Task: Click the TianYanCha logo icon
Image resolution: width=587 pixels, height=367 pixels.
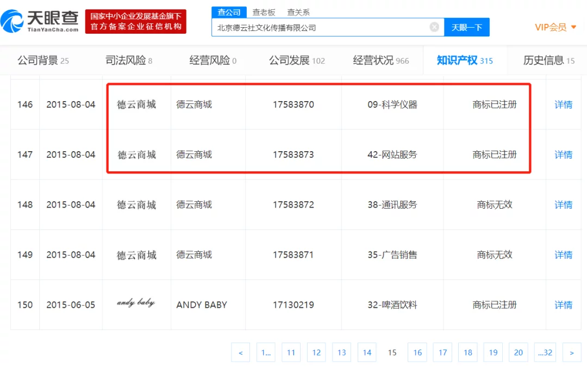Action: 13,21
